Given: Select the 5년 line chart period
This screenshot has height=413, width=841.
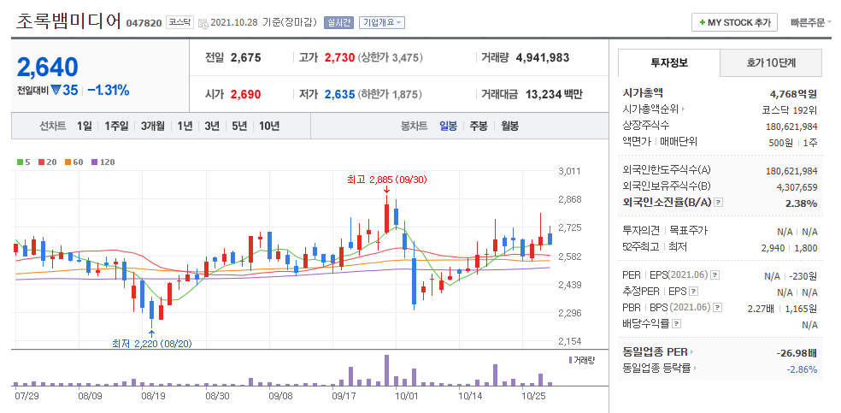Looking at the screenshot, I should click(239, 126).
